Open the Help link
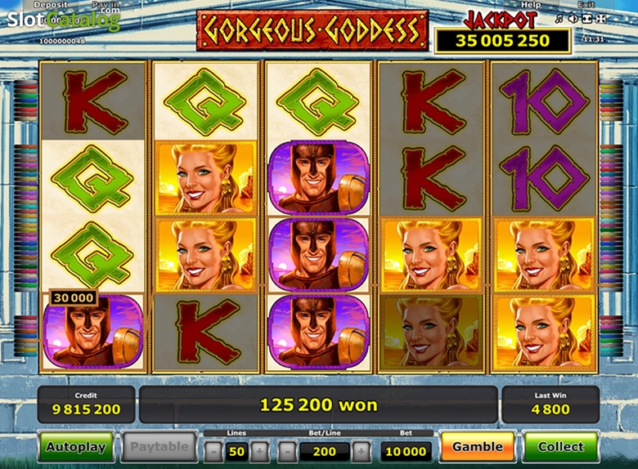The height and width of the screenshot is (469, 638). tap(531, 5)
